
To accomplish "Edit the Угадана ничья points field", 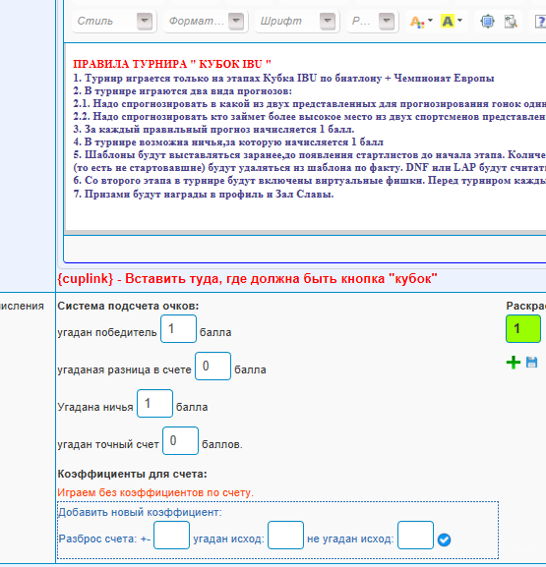I will point(154,403).
